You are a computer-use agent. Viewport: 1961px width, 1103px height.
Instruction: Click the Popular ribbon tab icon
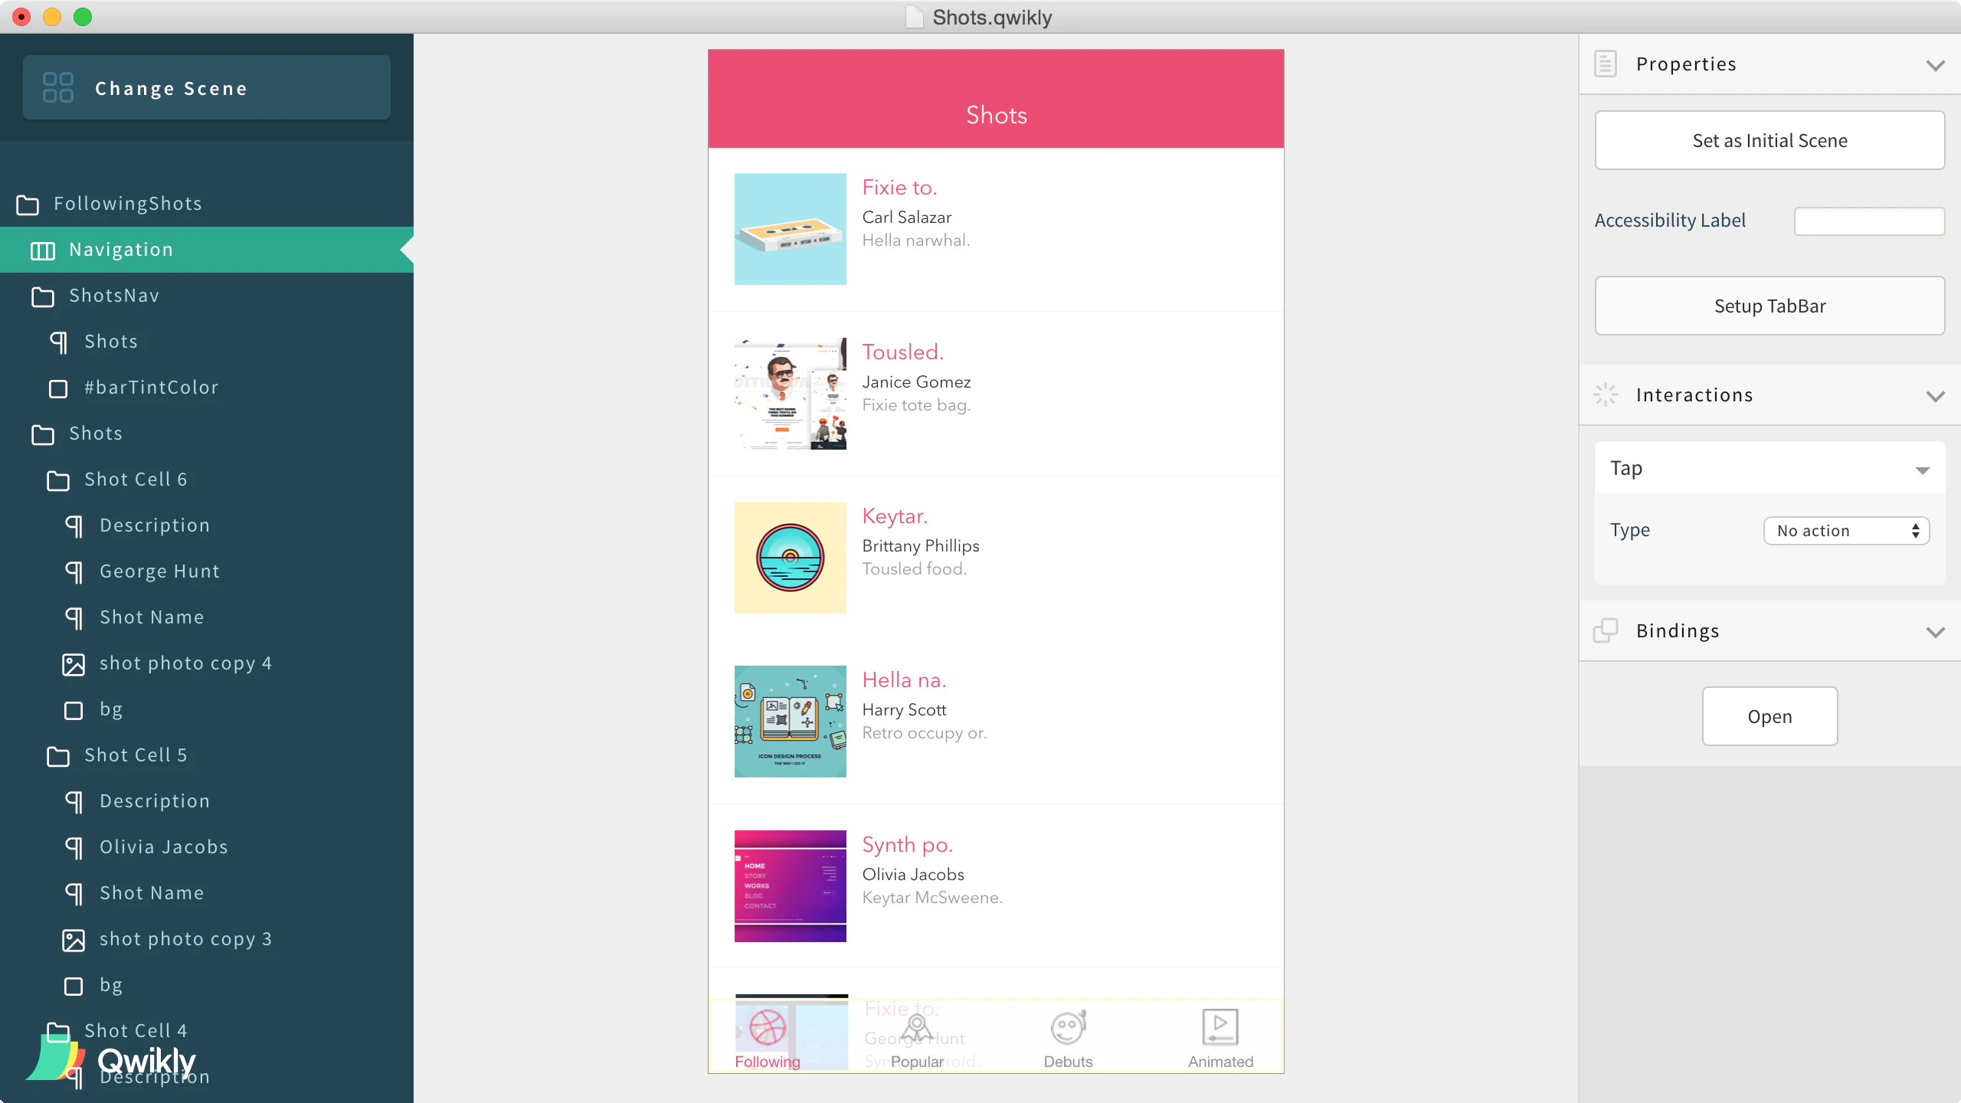coord(917,1027)
